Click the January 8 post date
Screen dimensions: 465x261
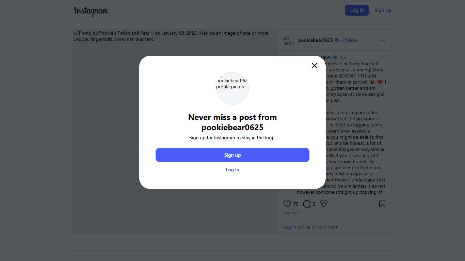pos(292,213)
